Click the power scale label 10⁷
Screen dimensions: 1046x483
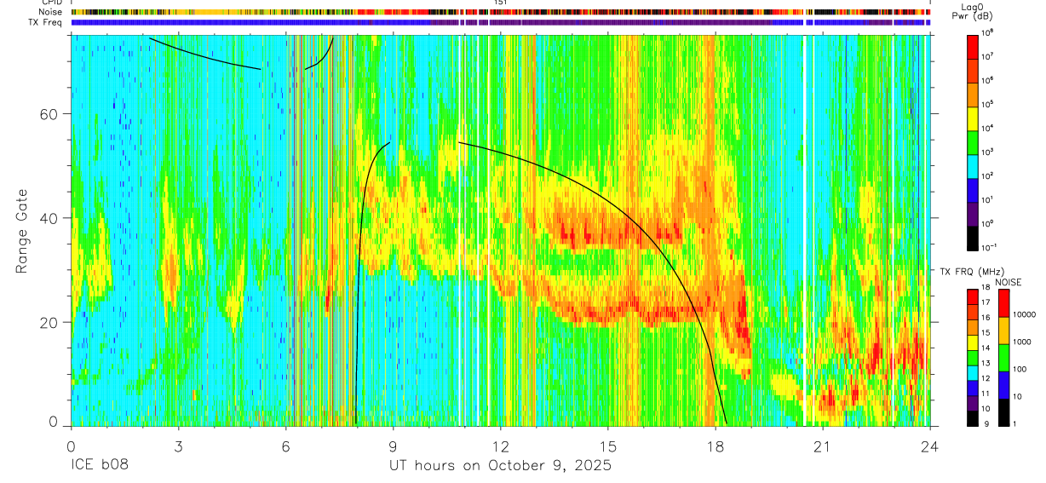pos(987,56)
